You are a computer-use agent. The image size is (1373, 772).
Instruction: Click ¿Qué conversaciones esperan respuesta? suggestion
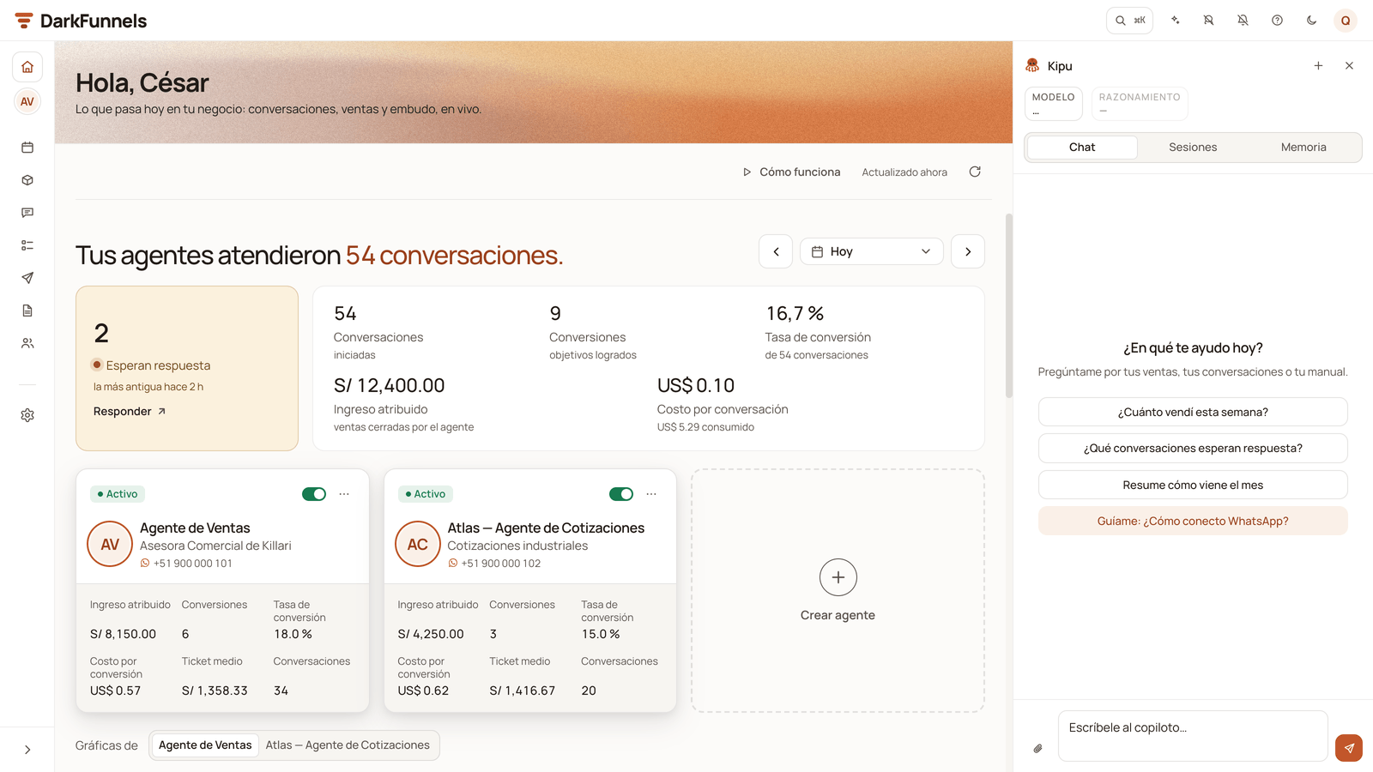point(1193,449)
